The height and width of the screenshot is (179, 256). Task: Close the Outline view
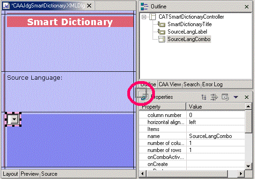tap(247, 7)
